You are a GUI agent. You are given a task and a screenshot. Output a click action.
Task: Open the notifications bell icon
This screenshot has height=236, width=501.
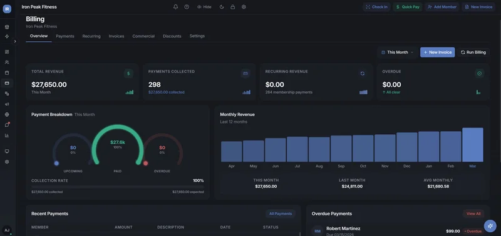point(175,7)
